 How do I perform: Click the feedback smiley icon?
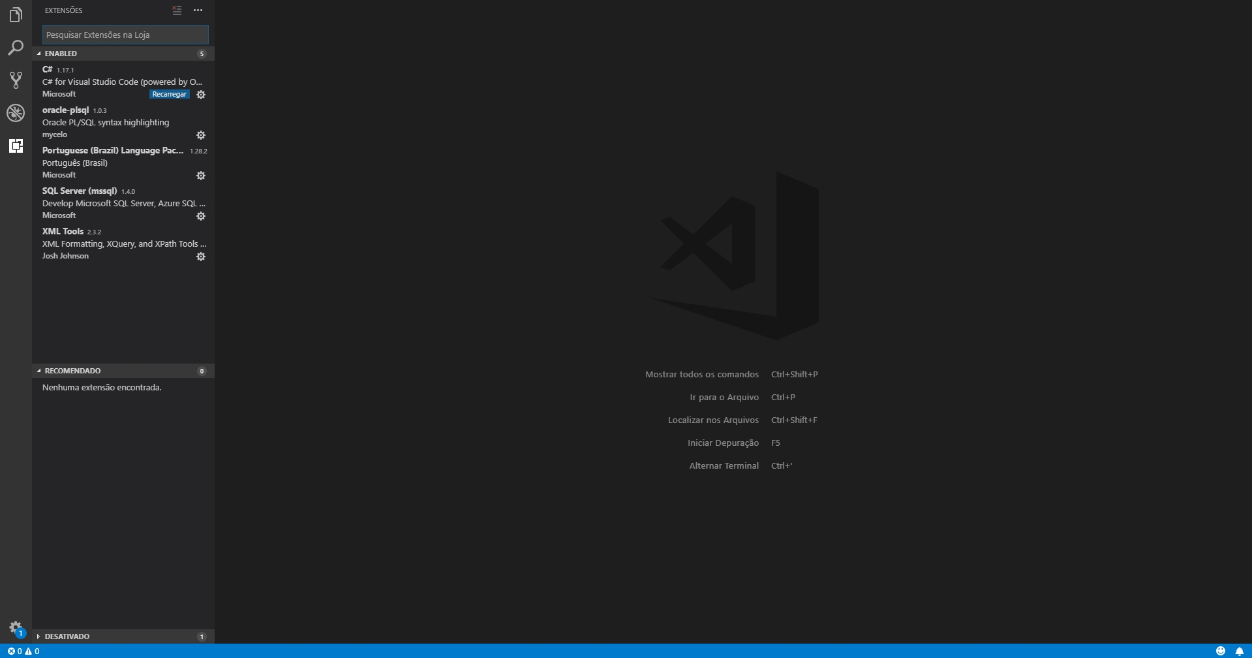(x=1221, y=651)
